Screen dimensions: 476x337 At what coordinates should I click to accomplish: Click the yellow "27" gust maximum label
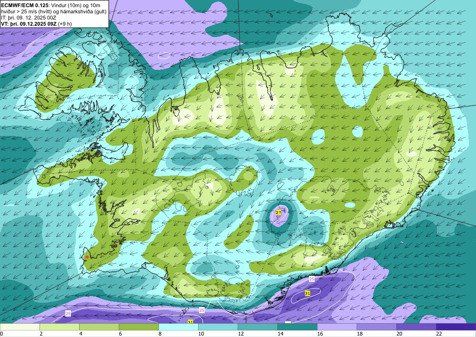(x=278, y=213)
